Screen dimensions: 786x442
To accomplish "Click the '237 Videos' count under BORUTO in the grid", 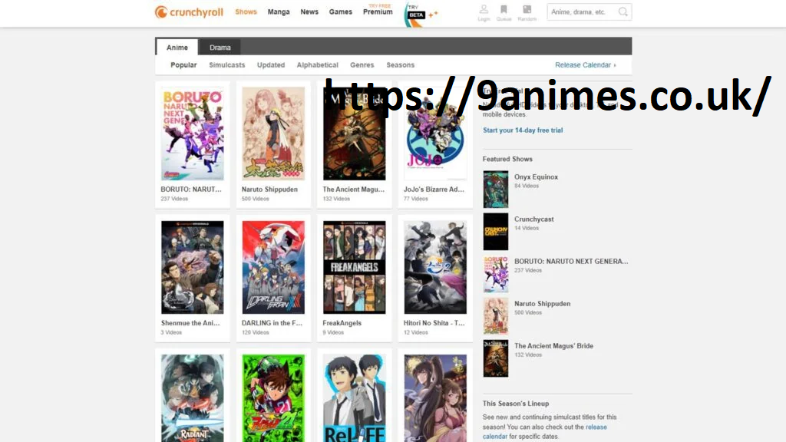I will 174,199.
